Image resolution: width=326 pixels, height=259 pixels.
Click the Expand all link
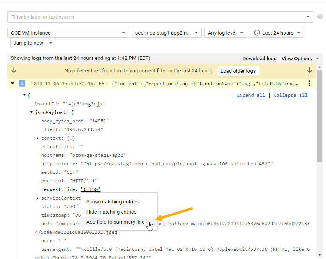tap(251, 95)
